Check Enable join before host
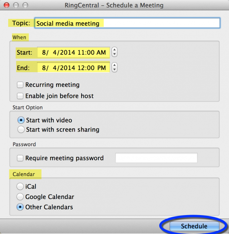Image resolution: width=229 pixels, height=234 pixels. (x=20, y=96)
